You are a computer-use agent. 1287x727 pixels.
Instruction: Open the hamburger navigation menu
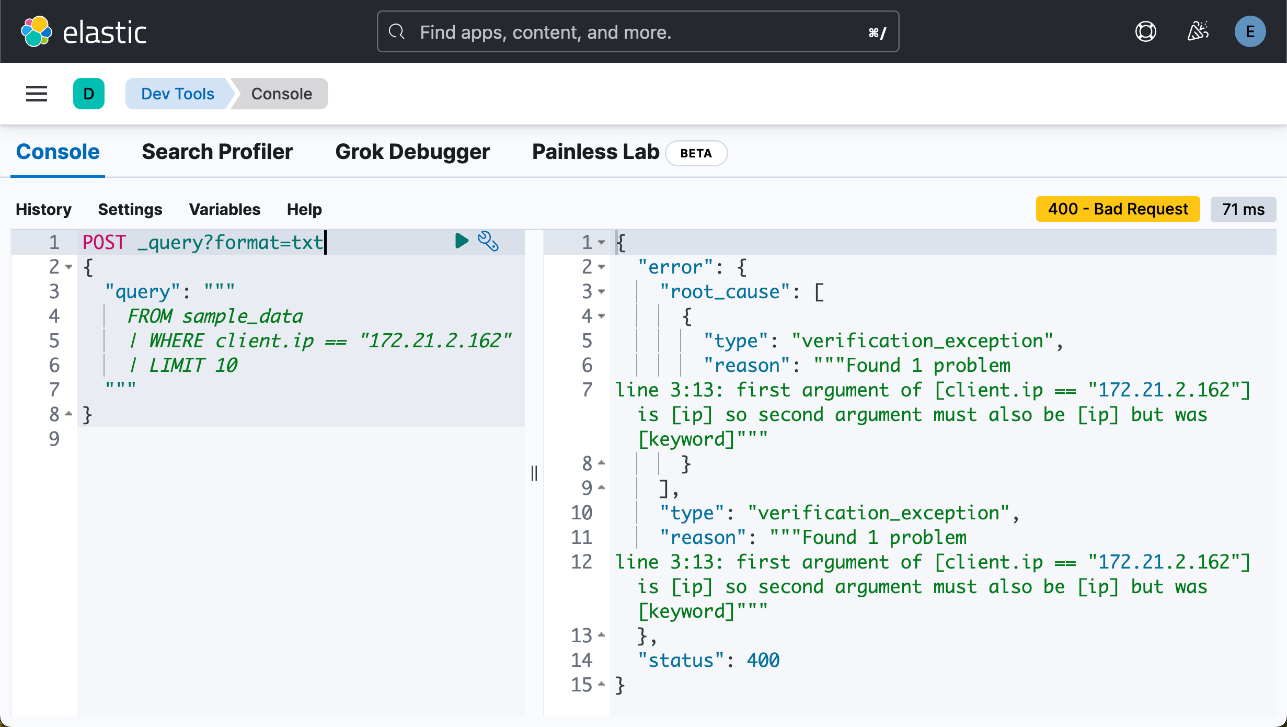pos(37,94)
